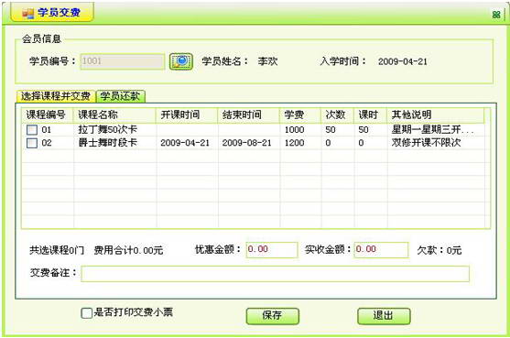The image size is (510, 338).
Task: Click the 次数 column header
Action: [338, 114]
